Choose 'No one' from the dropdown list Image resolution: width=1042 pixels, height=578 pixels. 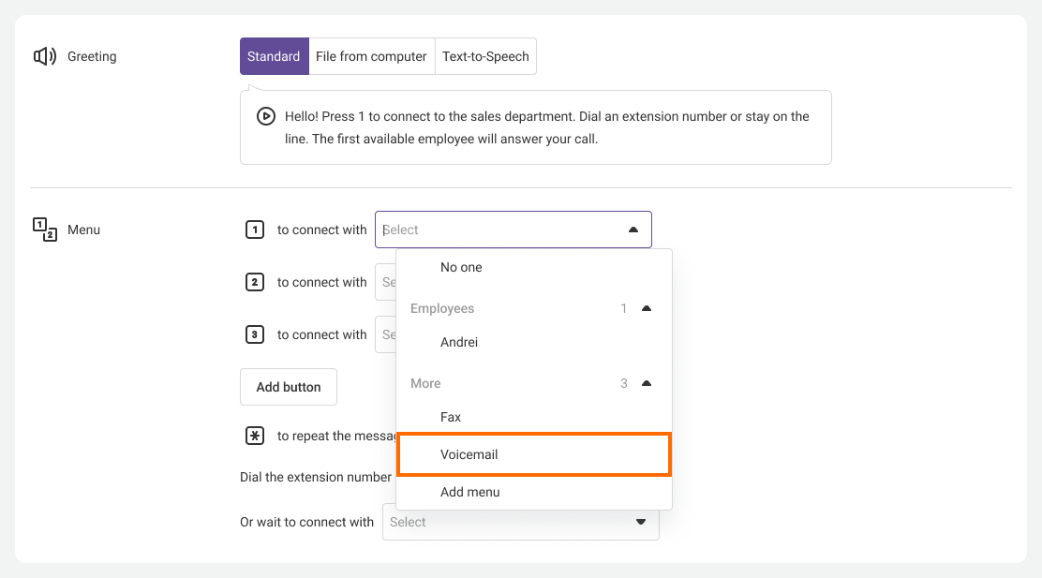[x=461, y=267]
